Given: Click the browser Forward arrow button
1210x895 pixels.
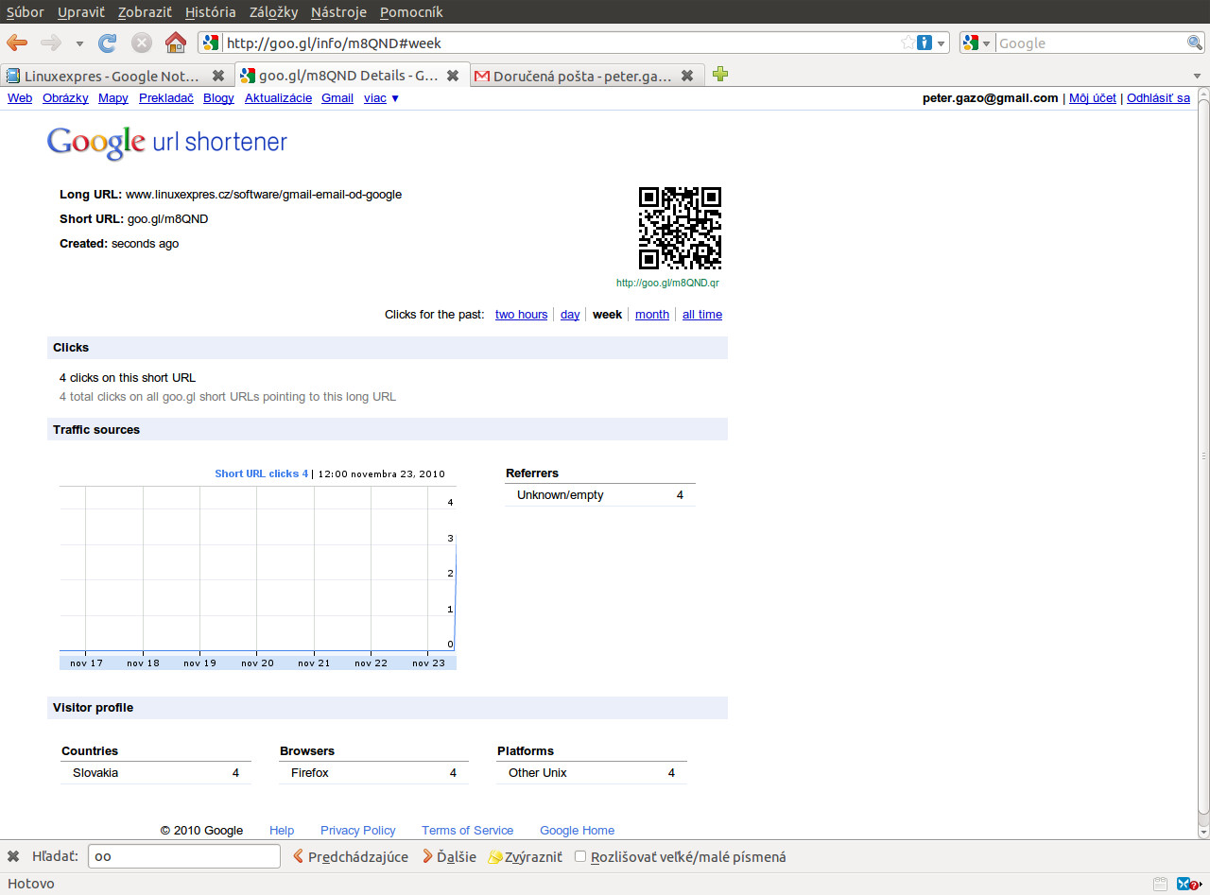Looking at the screenshot, I should click(51, 43).
